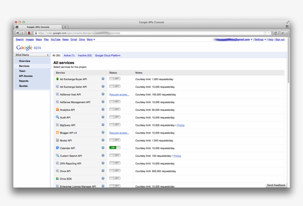Open Team in the sidebar
303x206 pixels.
[x=22, y=71]
